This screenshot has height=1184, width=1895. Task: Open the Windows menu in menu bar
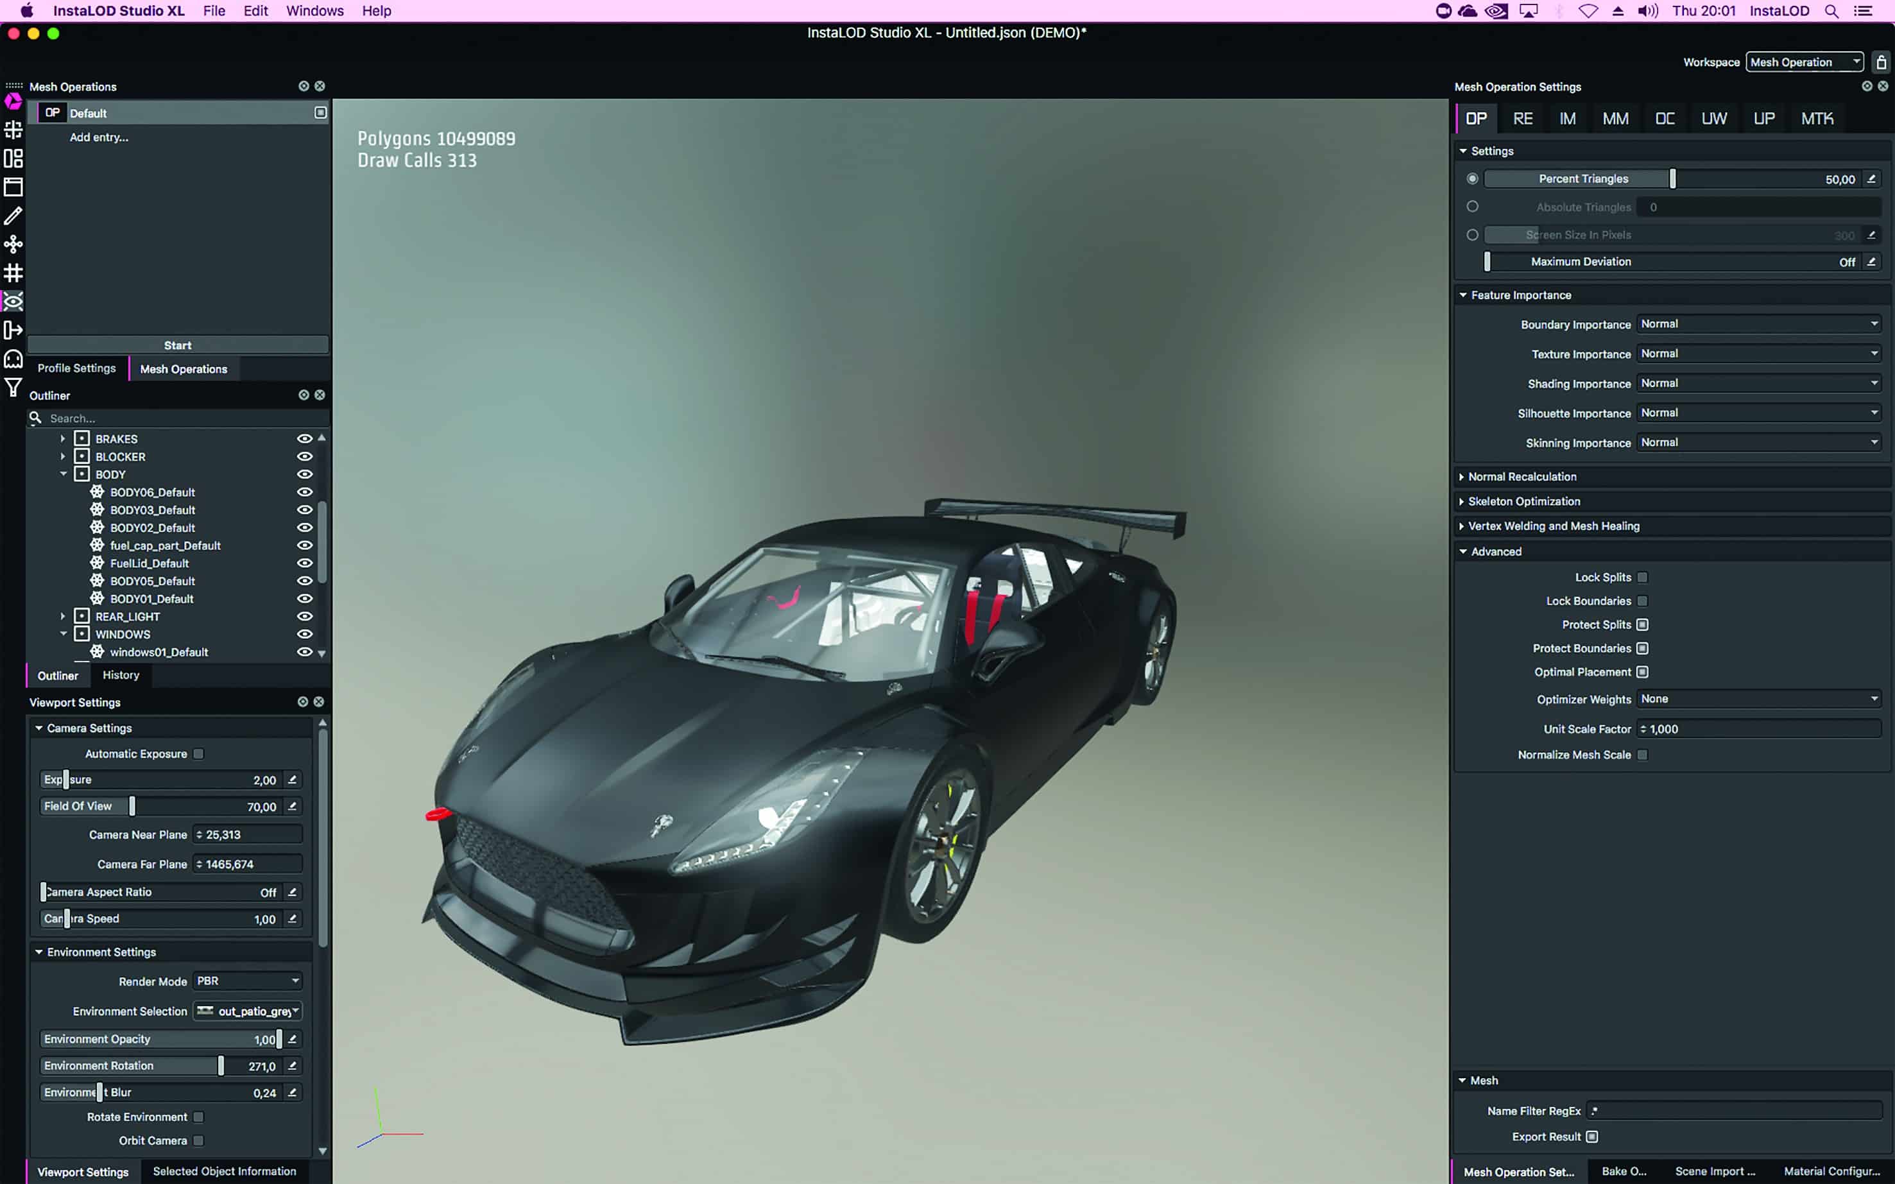(314, 11)
